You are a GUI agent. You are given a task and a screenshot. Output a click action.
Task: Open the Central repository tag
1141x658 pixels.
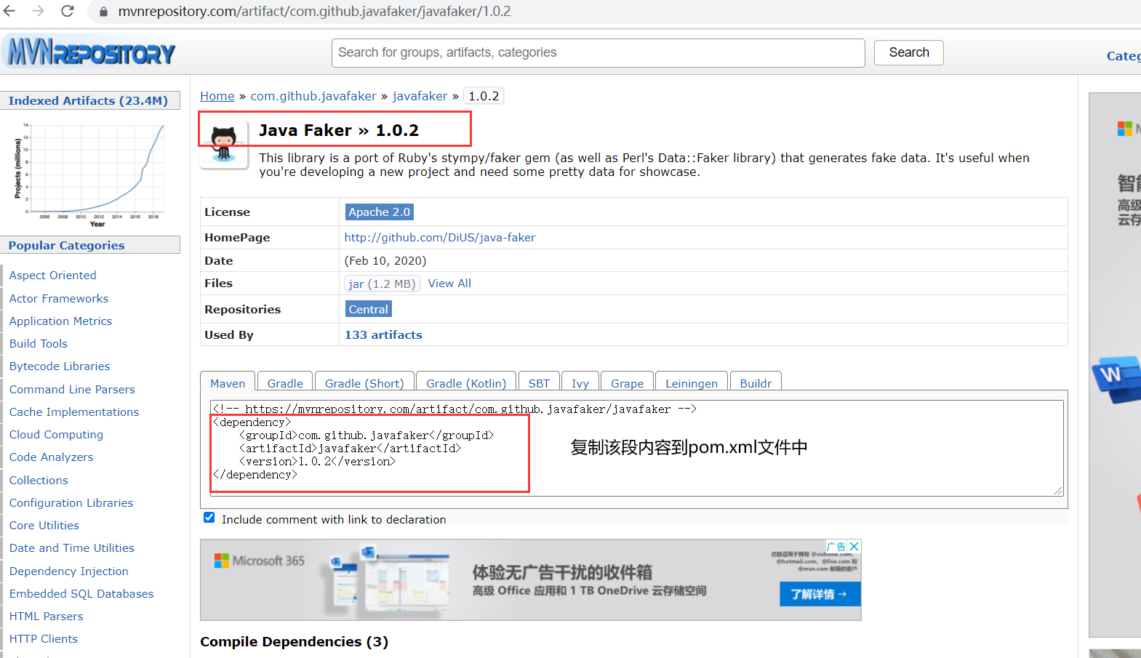coord(369,309)
